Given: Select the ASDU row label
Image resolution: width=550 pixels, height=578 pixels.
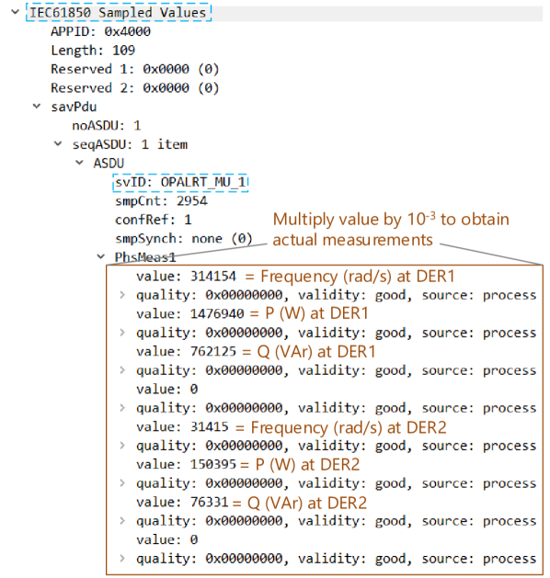Looking at the screenshot, I should click(x=109, y=164).
